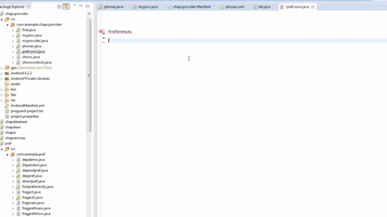The image size is (387, 217).
Task: Expand showc.java node
Action: (13, 57)
